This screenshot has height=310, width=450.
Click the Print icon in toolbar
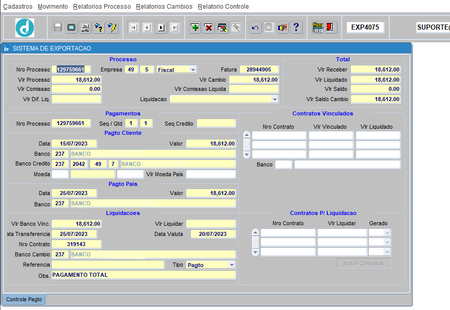(x=85, y=28)
